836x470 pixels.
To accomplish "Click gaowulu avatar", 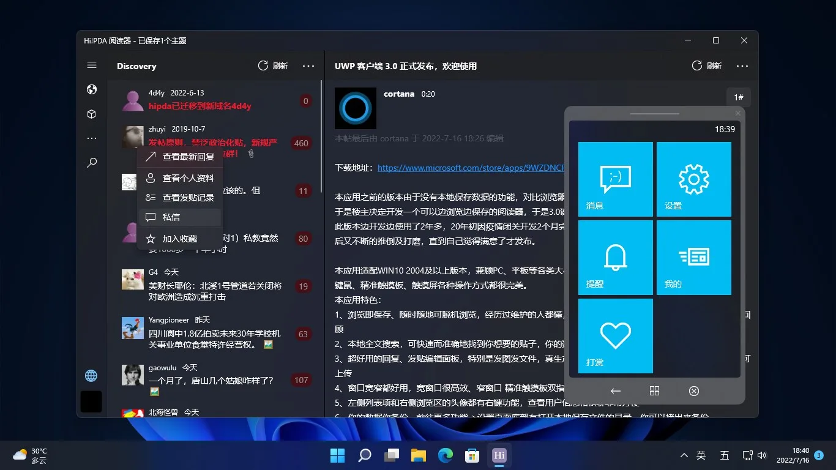I will 132,375.
